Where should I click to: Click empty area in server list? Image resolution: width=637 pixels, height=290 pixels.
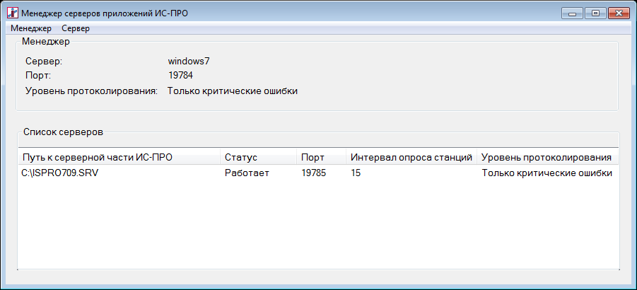(318, 226)
